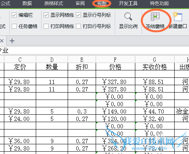189x154 pixels.
Task: Toggle the 显示行号列标 checkbox
Action: click(x=78, y=15)
